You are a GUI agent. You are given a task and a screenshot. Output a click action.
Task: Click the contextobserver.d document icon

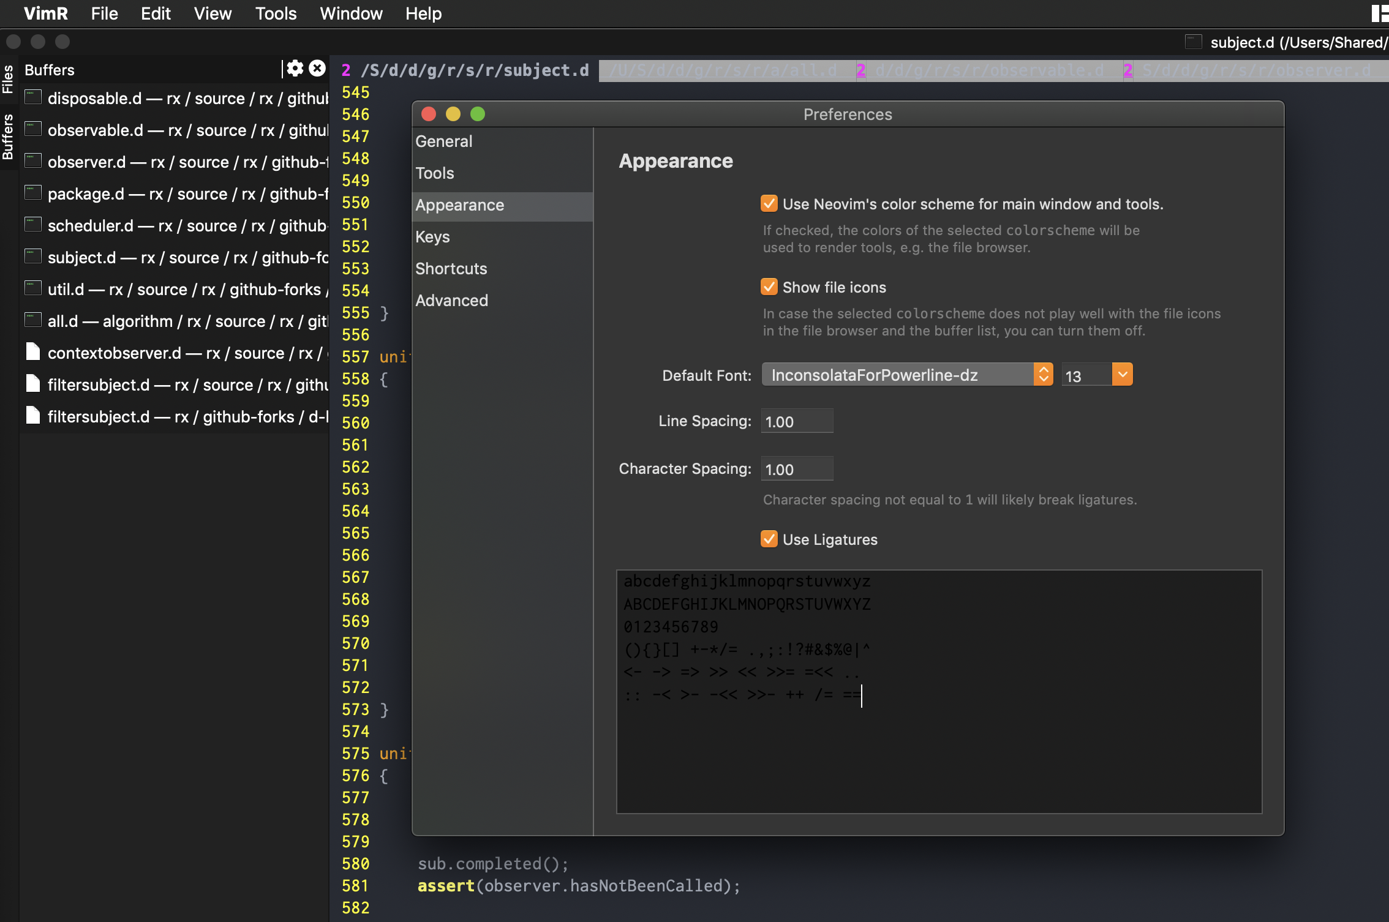(x=33, y=352)
